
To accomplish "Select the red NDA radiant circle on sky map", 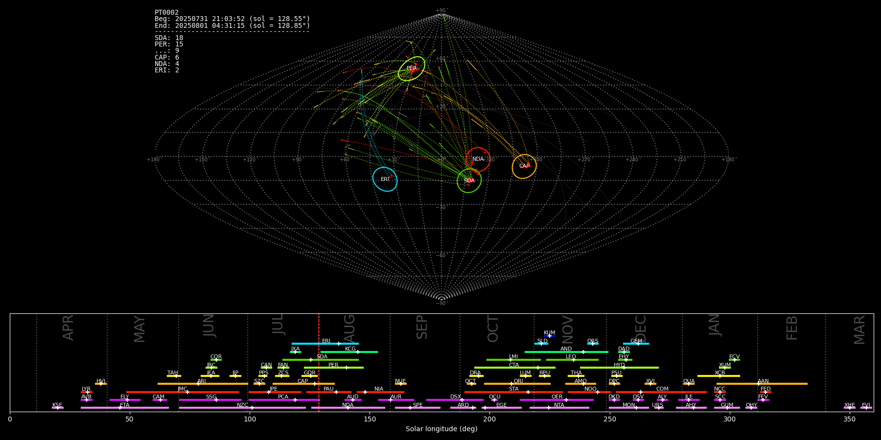I will point(478,159).
